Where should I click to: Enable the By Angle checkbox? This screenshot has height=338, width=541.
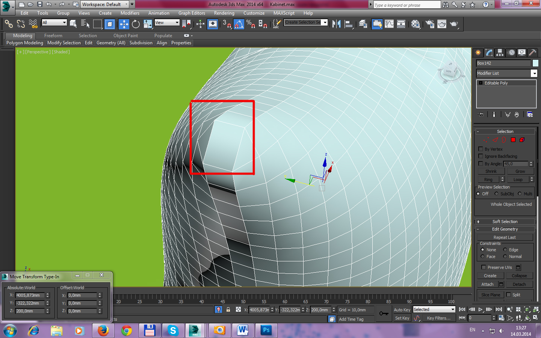coord(481,164)
